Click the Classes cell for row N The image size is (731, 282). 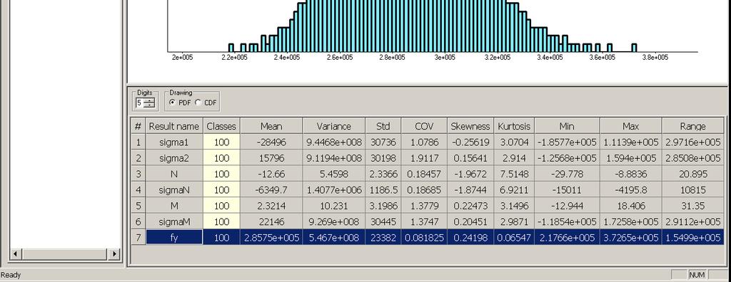point(221,174)
